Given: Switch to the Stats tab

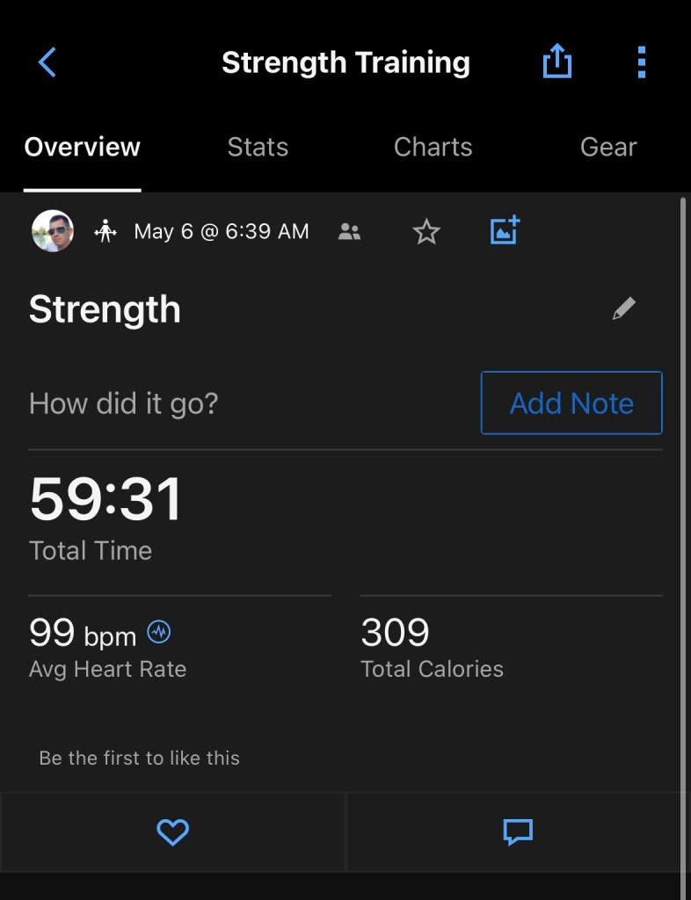Looking at the screenshot, I should [258, 147].
